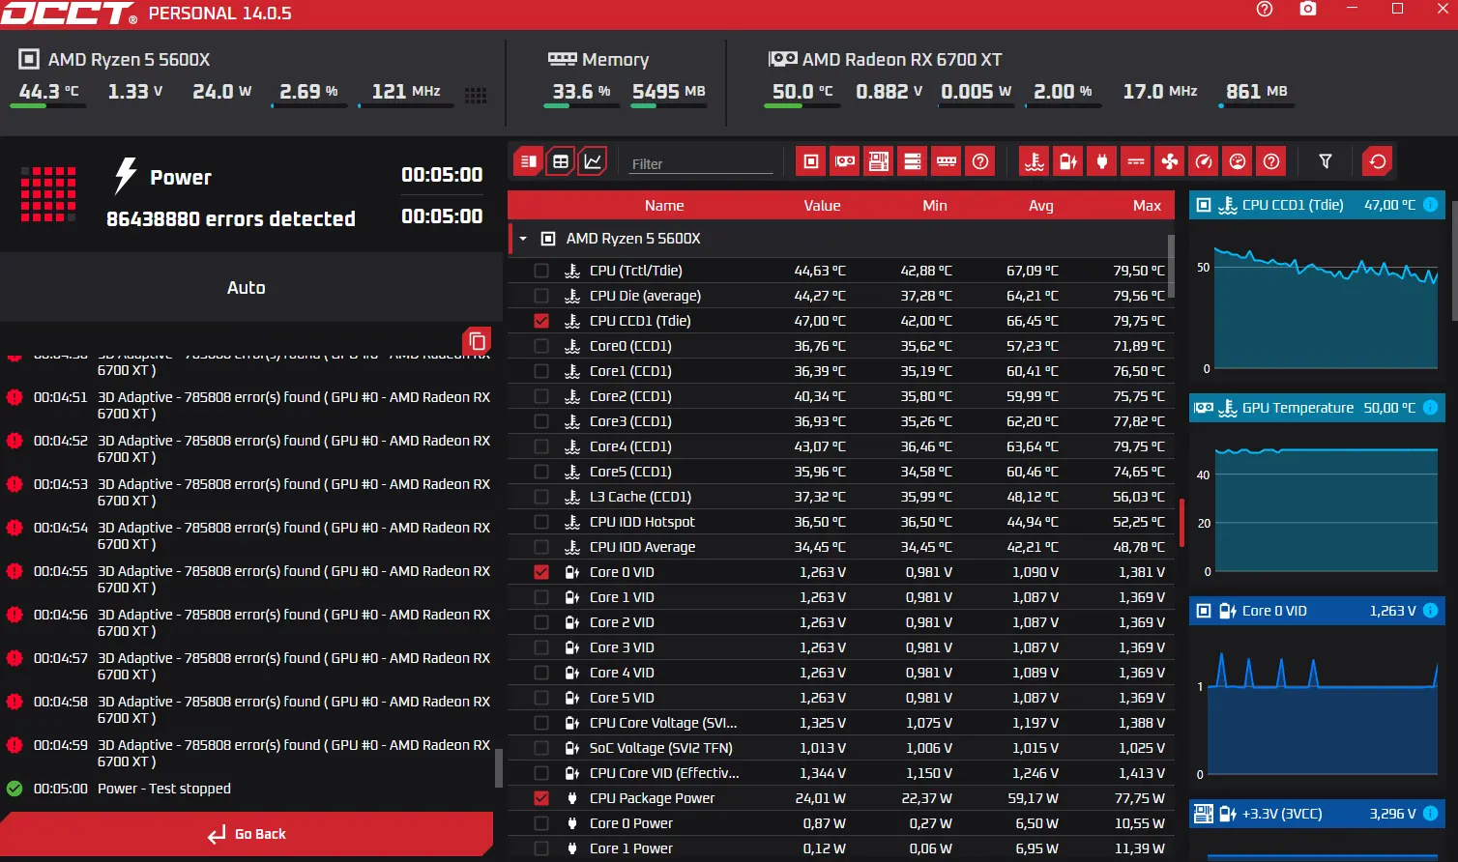Image resolution: width=1458 pixels, height=862 pixels.
Task: Open CPU core grid icon beside 121 MHz
Action: point(476,95)
